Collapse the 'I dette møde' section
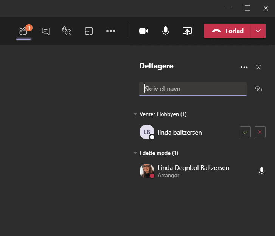 (135, 153)
